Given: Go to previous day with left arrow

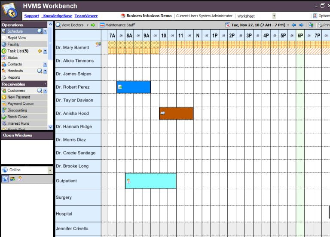Looking at the screenshot, I should tap(294, 25).
